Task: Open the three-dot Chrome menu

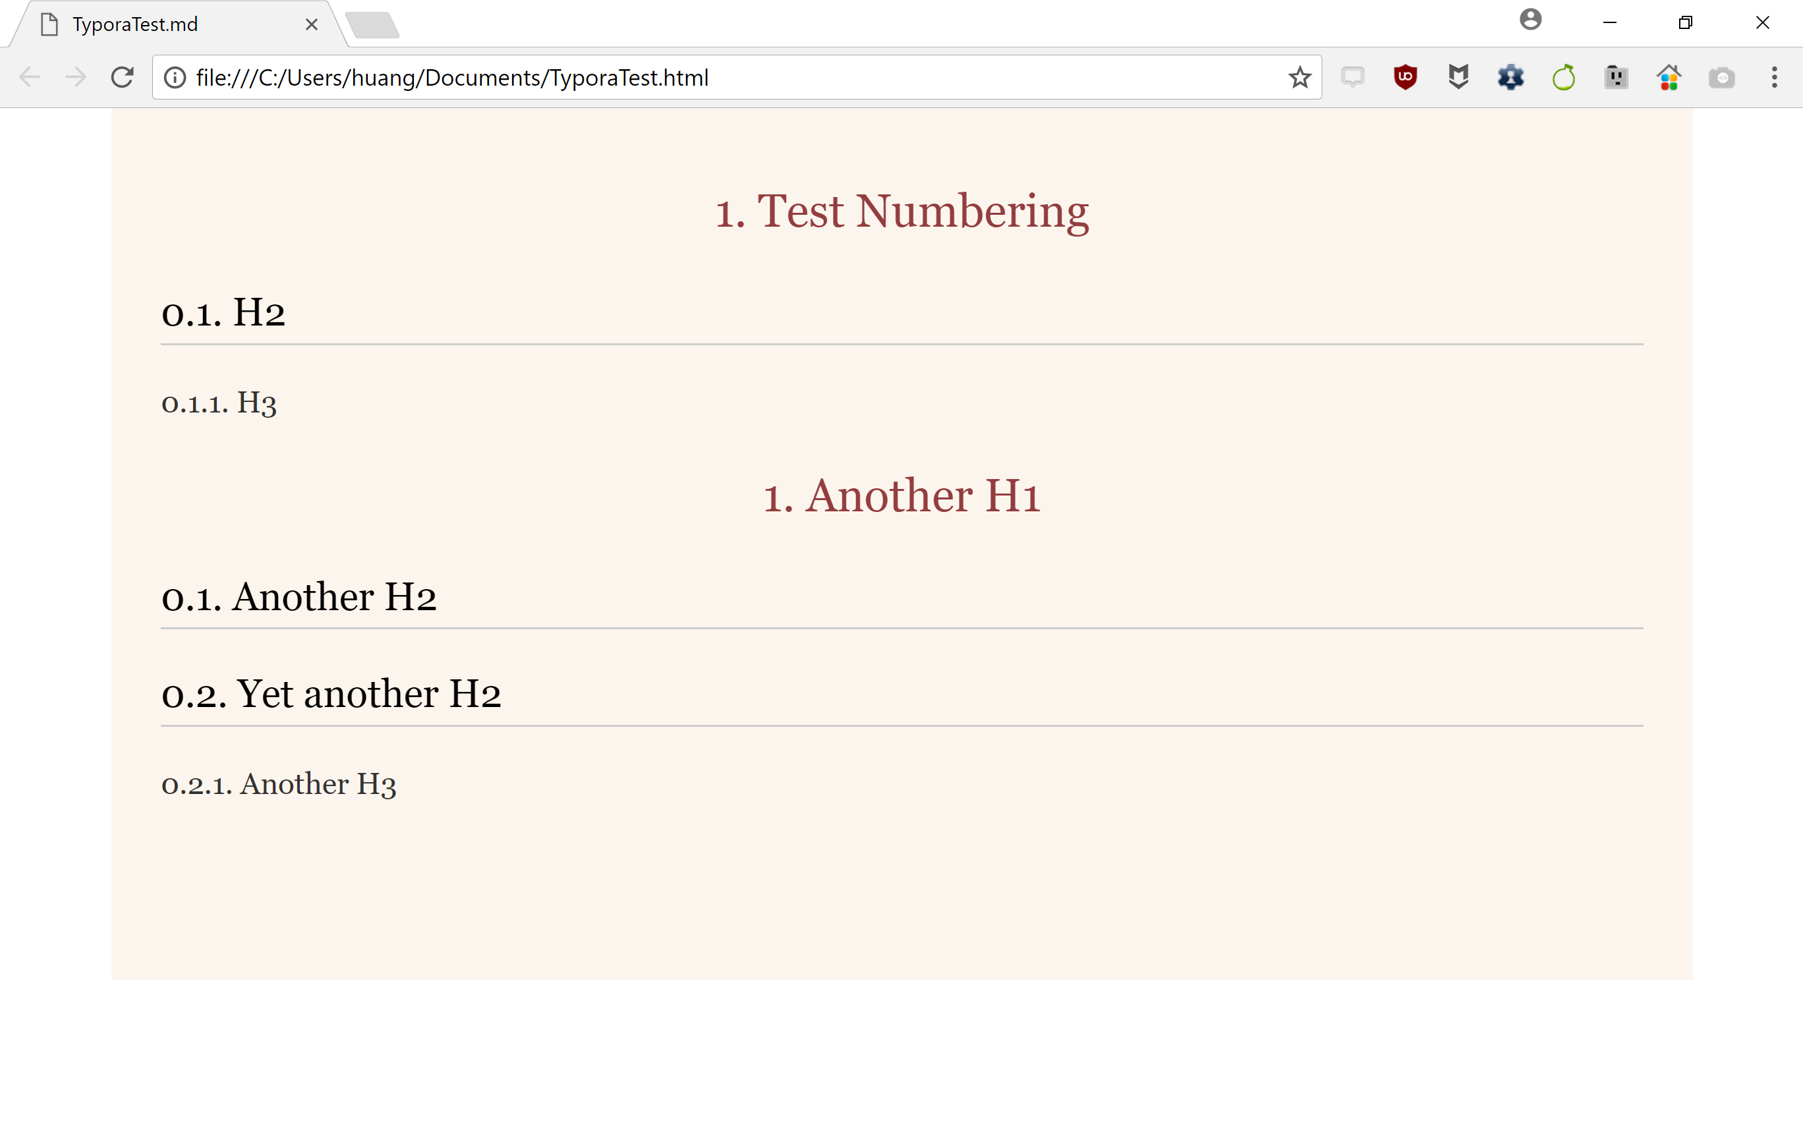Action: point(1774,77)
